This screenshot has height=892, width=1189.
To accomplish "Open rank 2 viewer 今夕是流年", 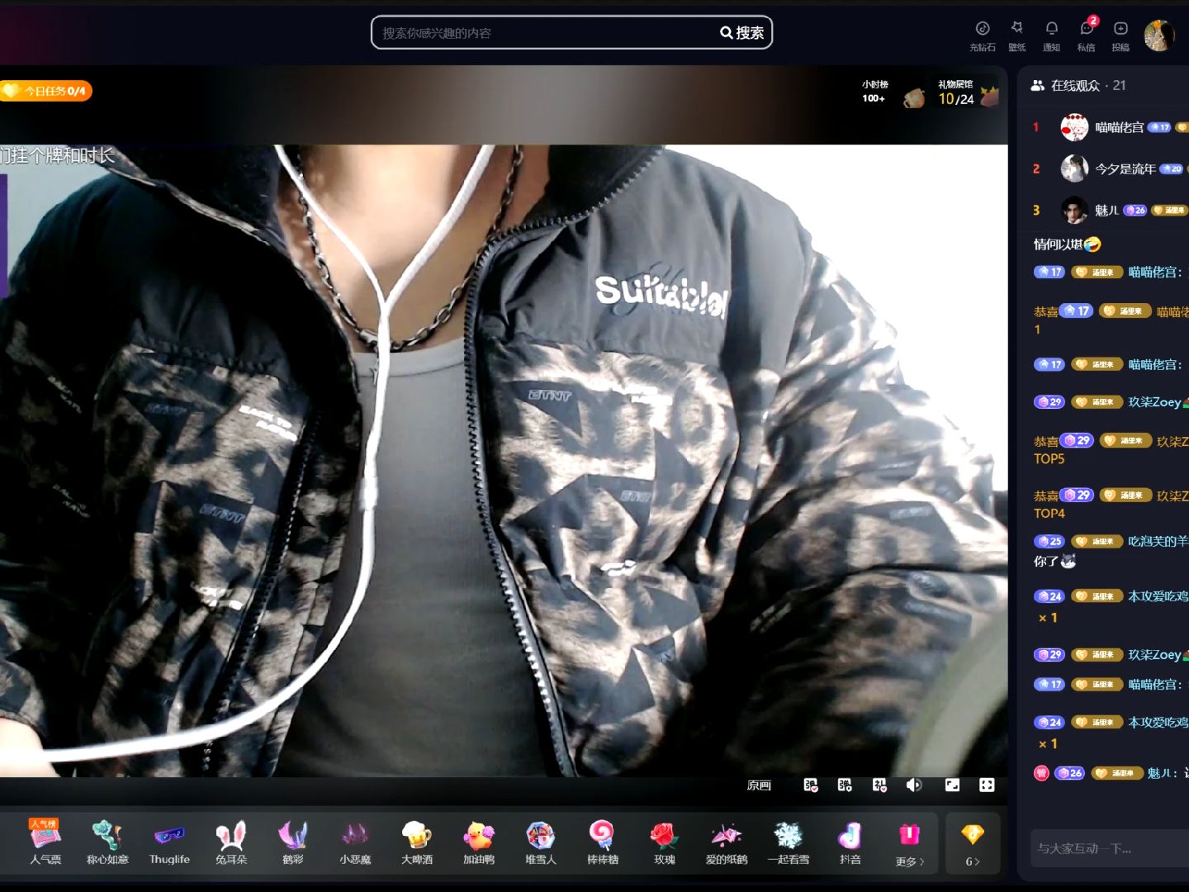I will click(x=1110, y=168).
